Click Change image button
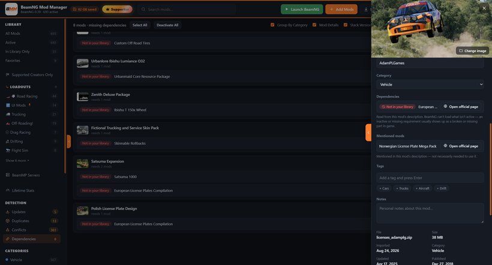 [x=472, y=50]
